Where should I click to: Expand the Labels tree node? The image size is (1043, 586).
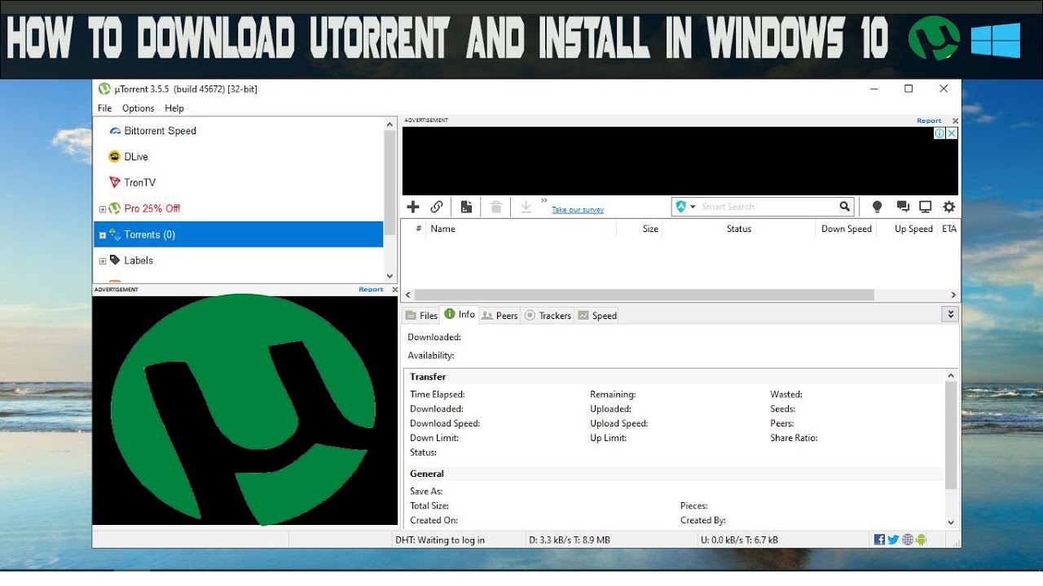point(103,261)
